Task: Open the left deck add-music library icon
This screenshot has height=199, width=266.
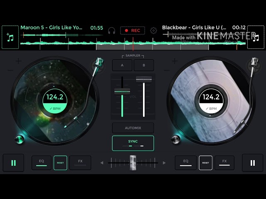Action: coord(10,37)
